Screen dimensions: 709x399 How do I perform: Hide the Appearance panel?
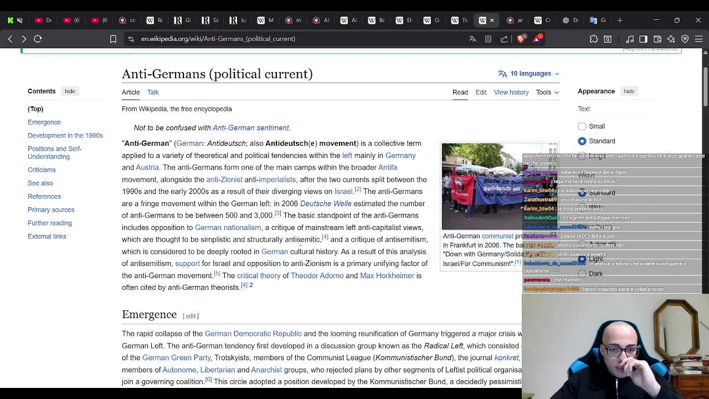click(629, 91)
